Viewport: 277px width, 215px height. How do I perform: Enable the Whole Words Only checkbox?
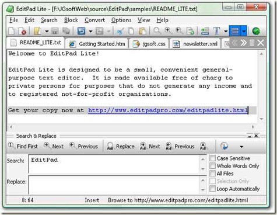point(212,166)
